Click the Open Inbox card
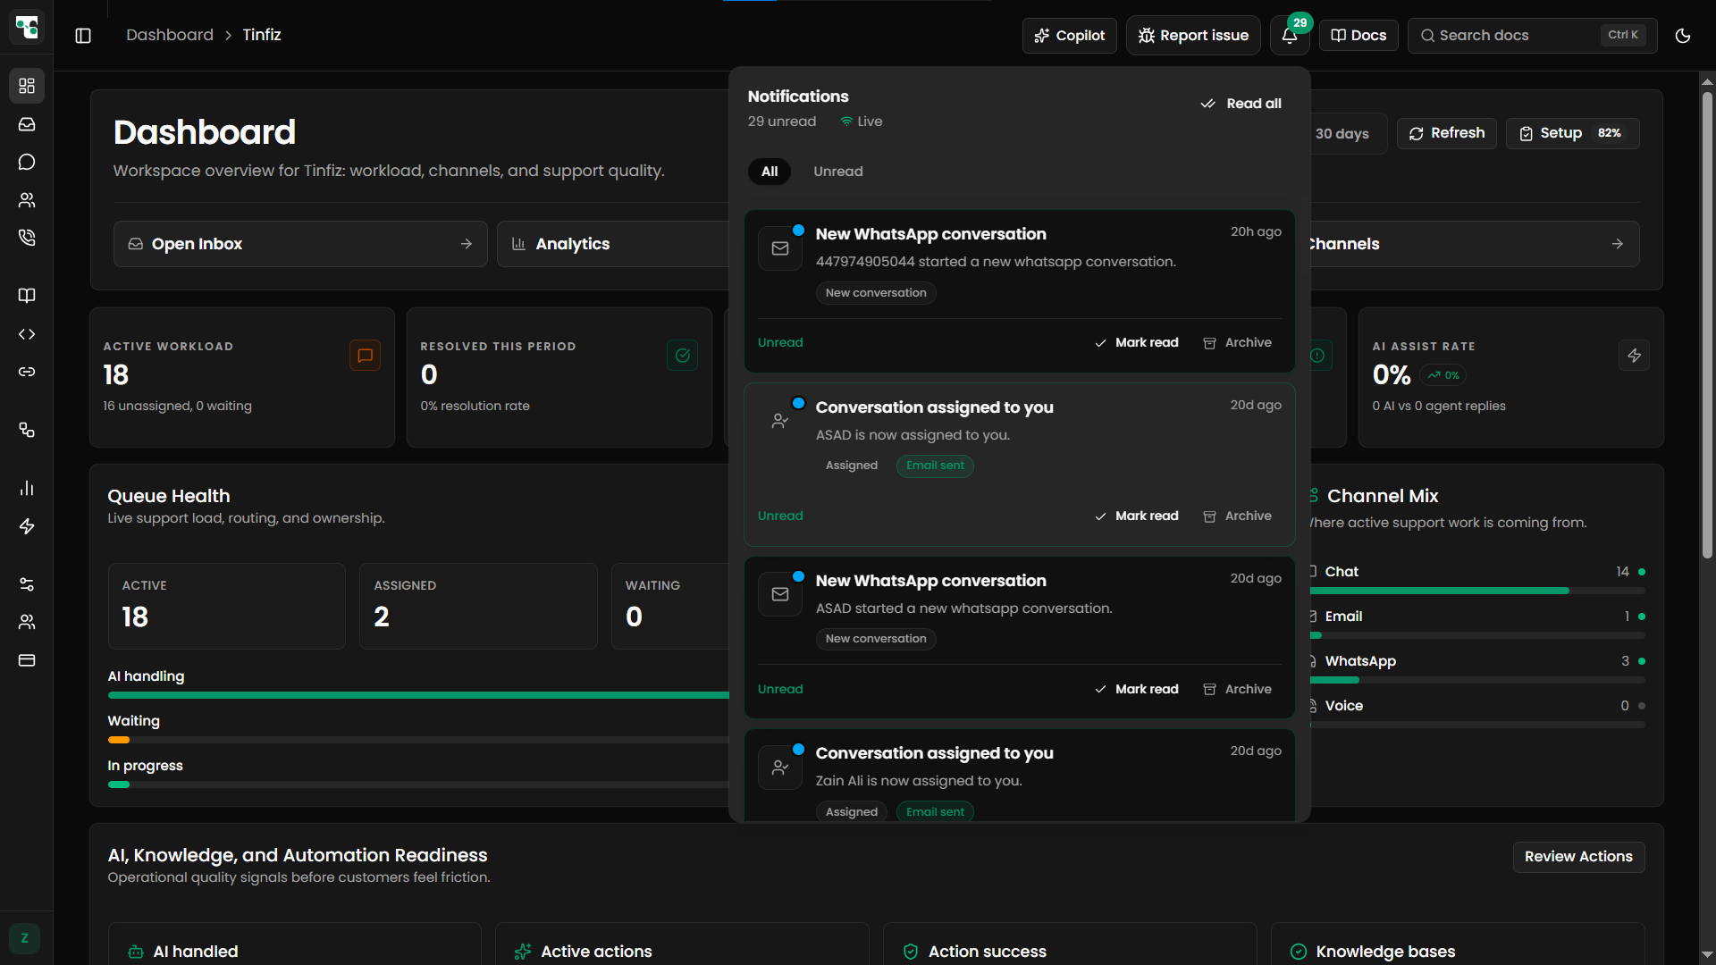Screen dimensions: 1716x965 point(300,244)
